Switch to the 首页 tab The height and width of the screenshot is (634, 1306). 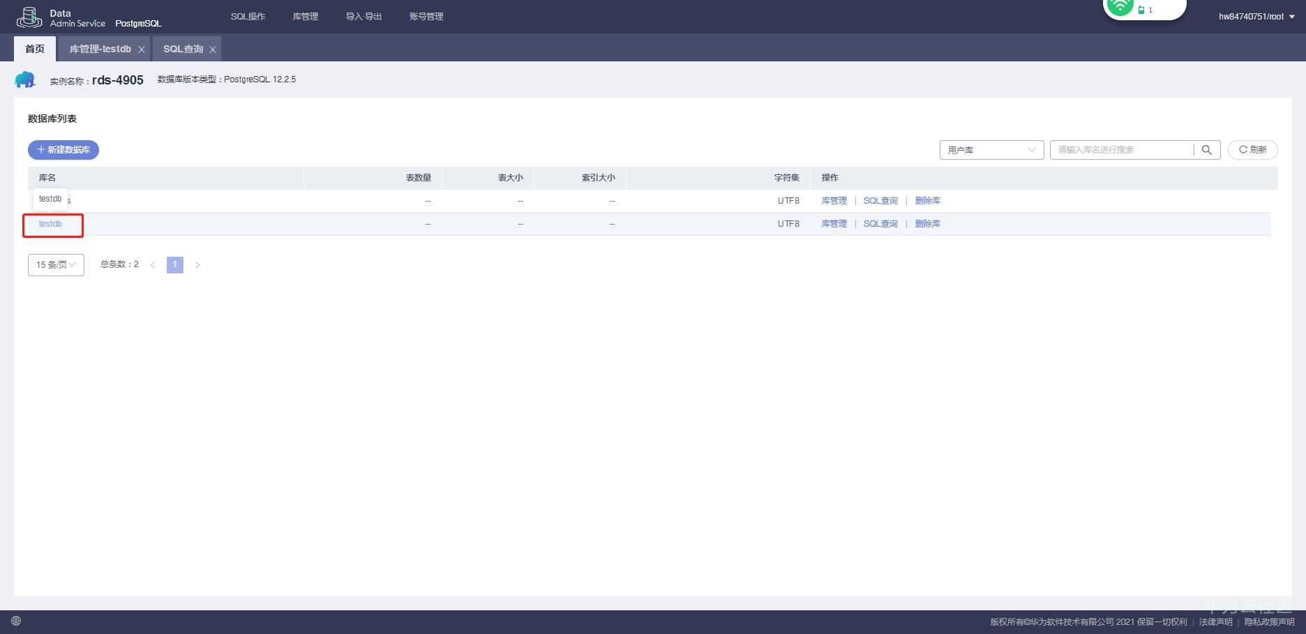(x=35, y=49)
